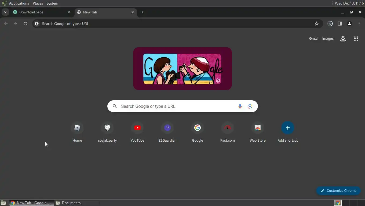365x206 pixels.
Task: Click the show desktop icon in taskbar
Action: (x=3, y=203)
